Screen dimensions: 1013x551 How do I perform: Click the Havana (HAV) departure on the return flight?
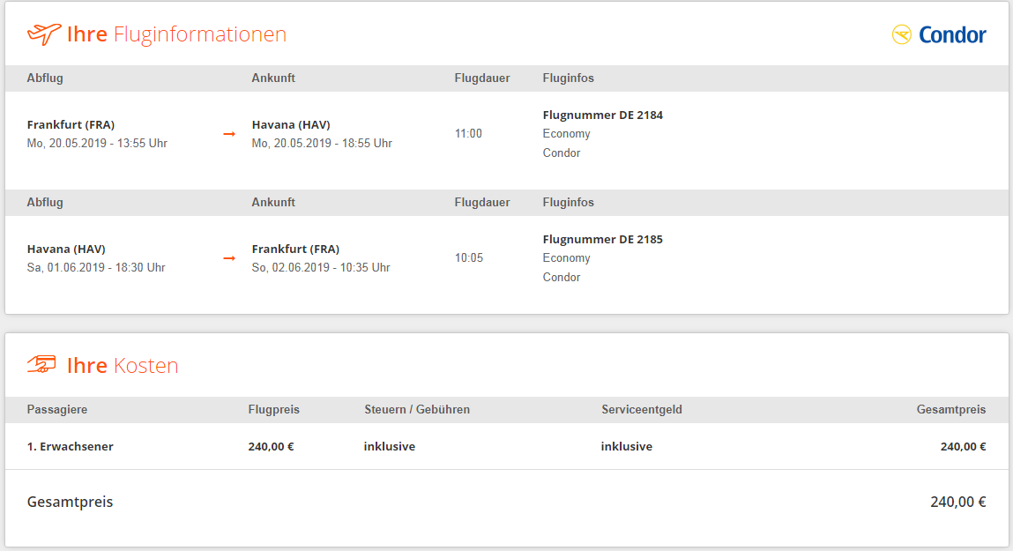click(x=66, y=249)
